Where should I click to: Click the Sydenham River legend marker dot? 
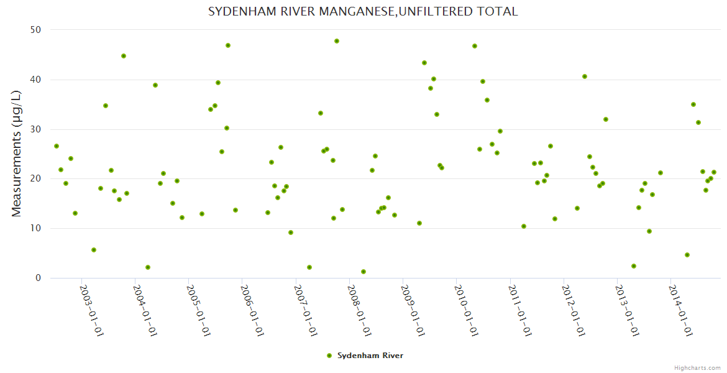(x=329, y=356)
